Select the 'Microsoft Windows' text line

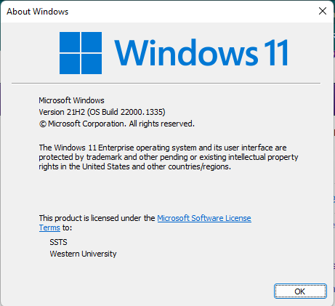coord(71,100)
